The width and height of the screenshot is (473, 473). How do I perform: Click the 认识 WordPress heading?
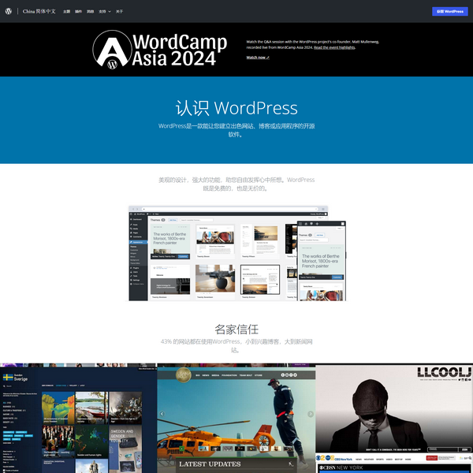236,108
